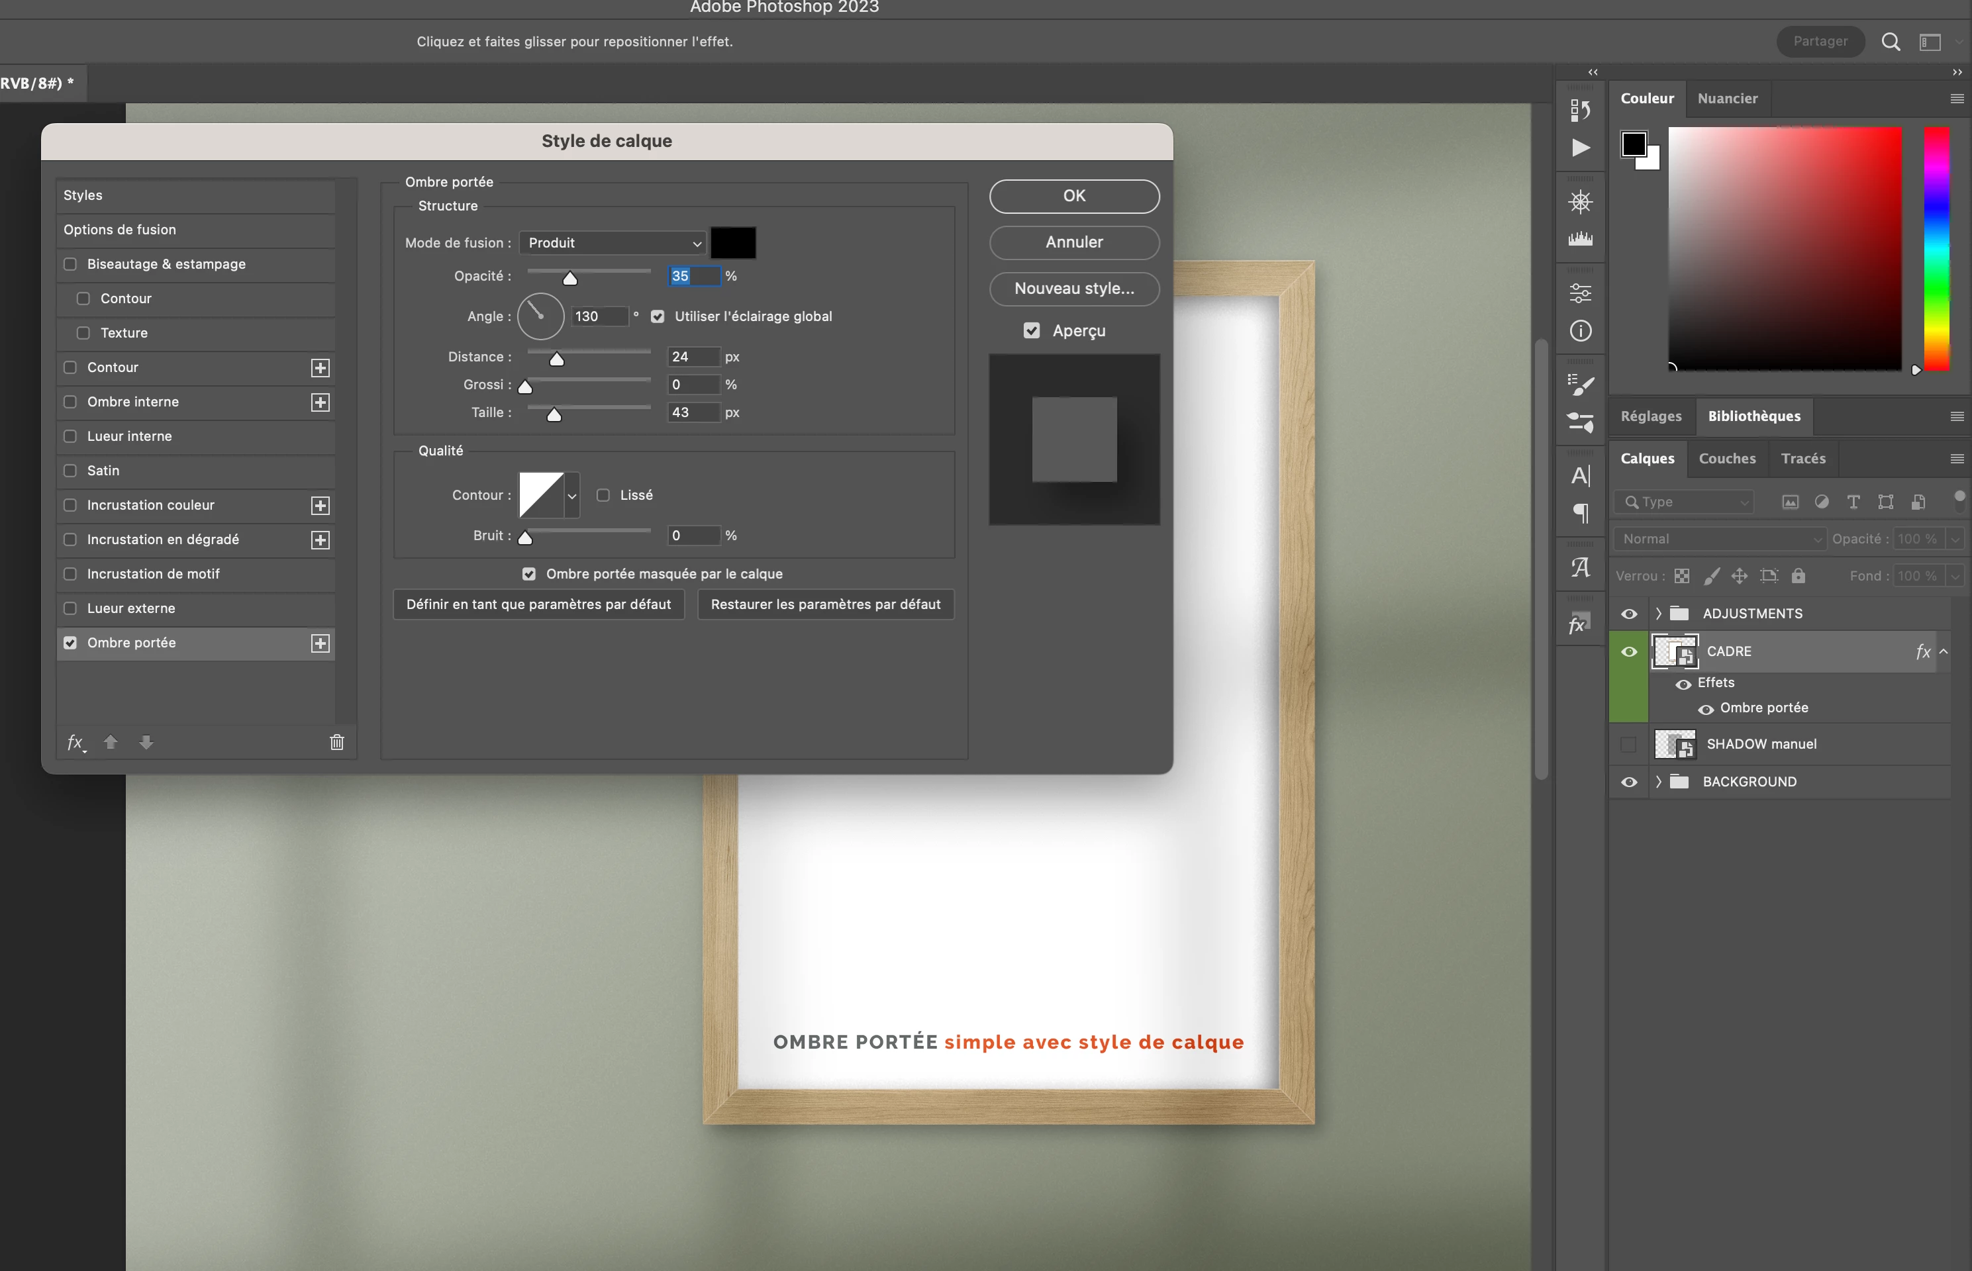
Task: Click Nouveau style... button
Action: (x=1074, y=288)
